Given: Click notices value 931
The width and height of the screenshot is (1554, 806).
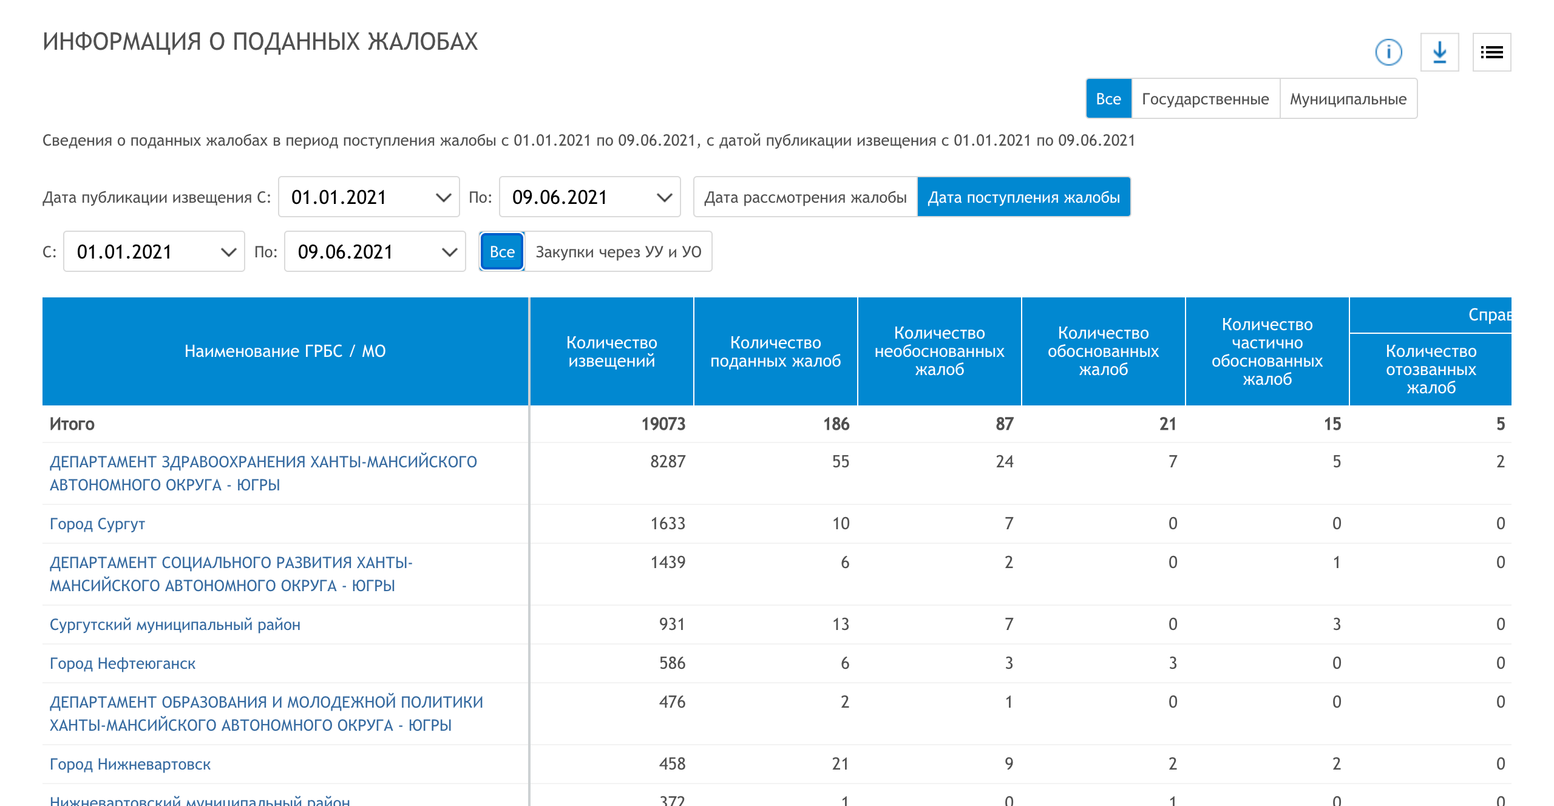Looking at the screenshot, I should 672,625.
